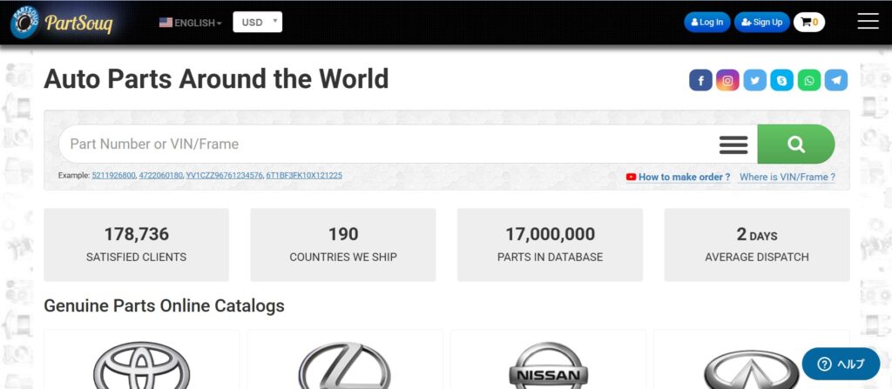Open the Where is VIN/Frame link
This screenshot has width=892, height=389.
[787, 177]
